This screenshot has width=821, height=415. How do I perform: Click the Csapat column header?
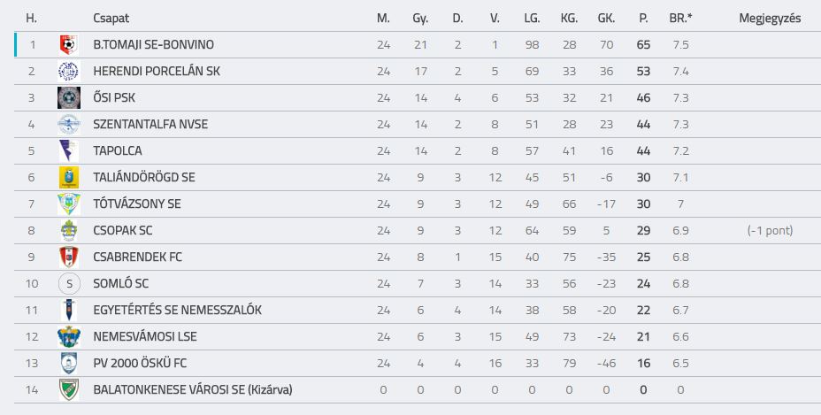pos(111,19)
